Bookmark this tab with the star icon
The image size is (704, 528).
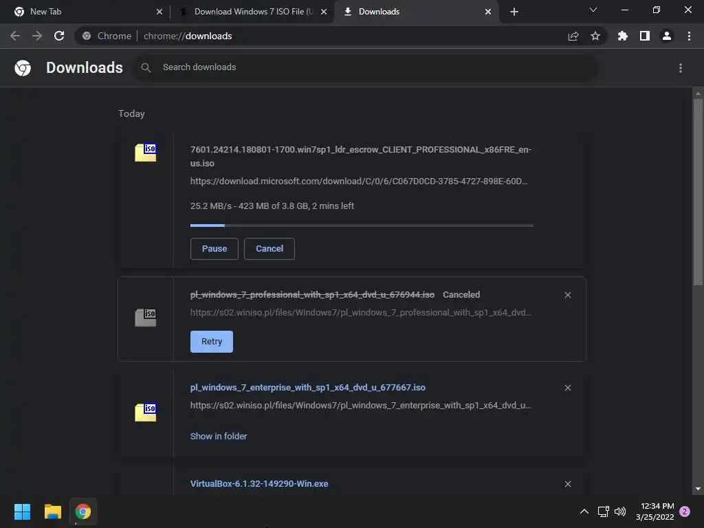[x=595, y=36]
